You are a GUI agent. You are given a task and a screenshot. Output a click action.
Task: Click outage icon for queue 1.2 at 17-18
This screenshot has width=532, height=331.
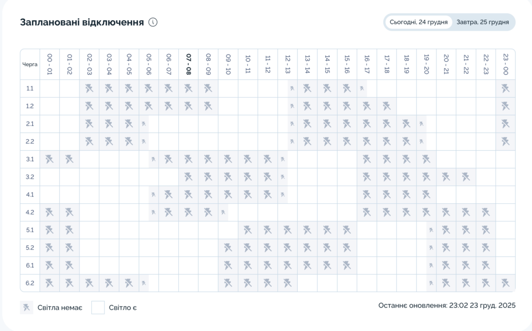(x=386, y=106)
